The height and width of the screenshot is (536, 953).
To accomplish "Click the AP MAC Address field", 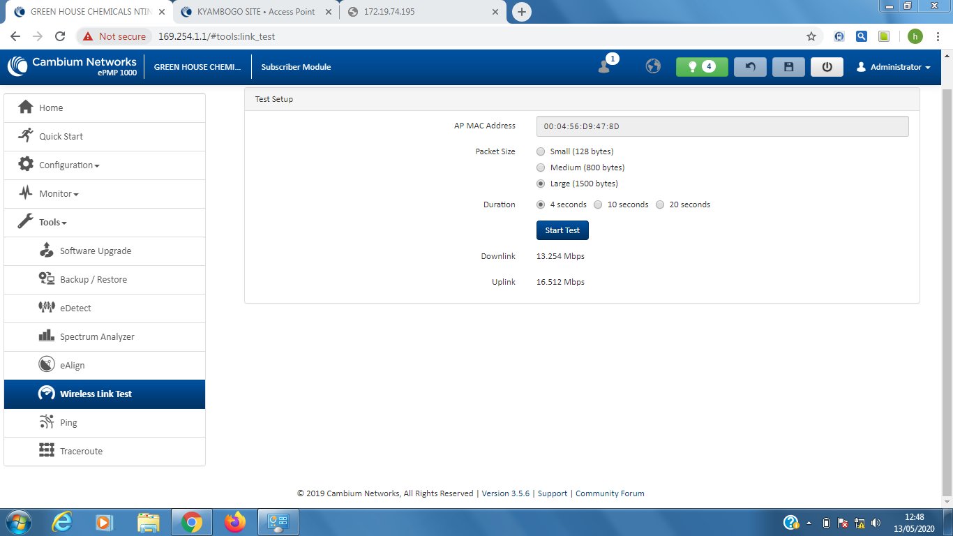I will pos(722,126).
